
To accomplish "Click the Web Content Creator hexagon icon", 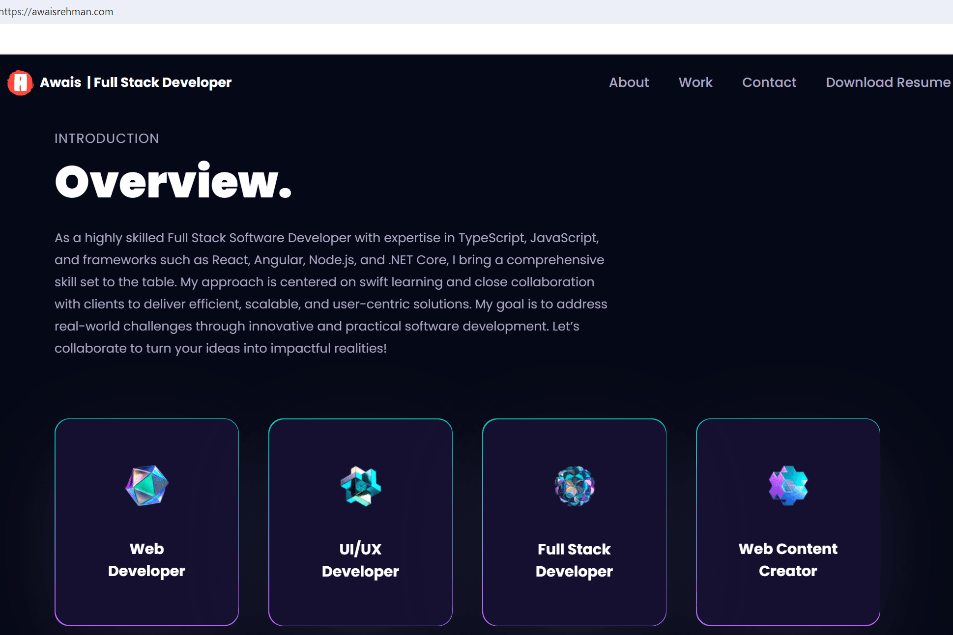I will [788, 486].
